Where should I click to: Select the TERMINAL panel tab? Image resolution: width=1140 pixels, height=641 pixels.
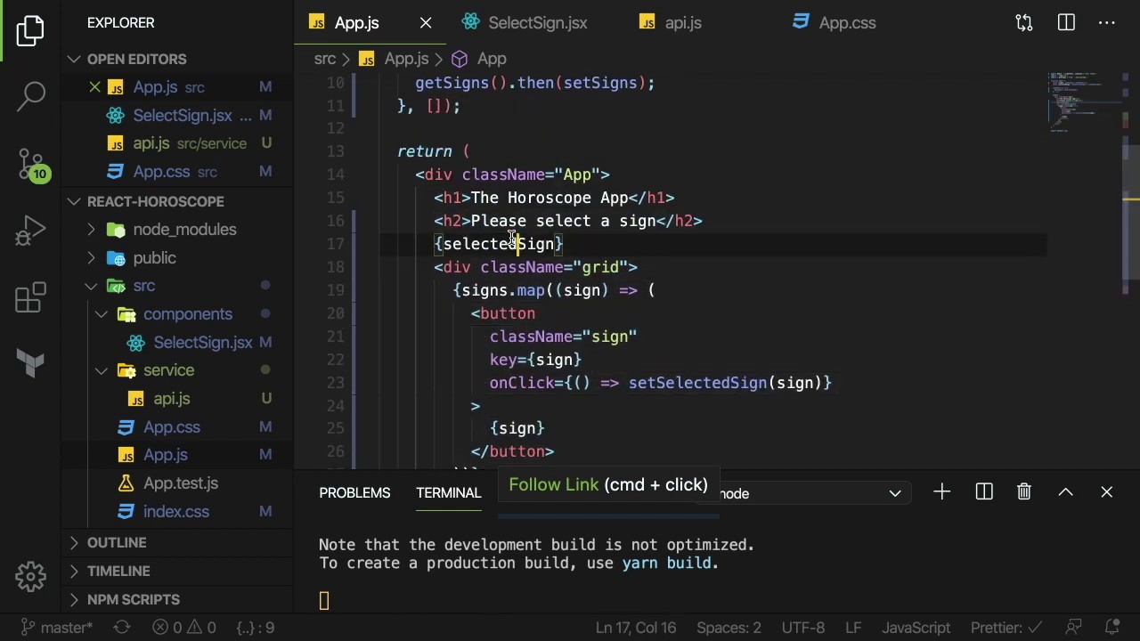[448, 493]
